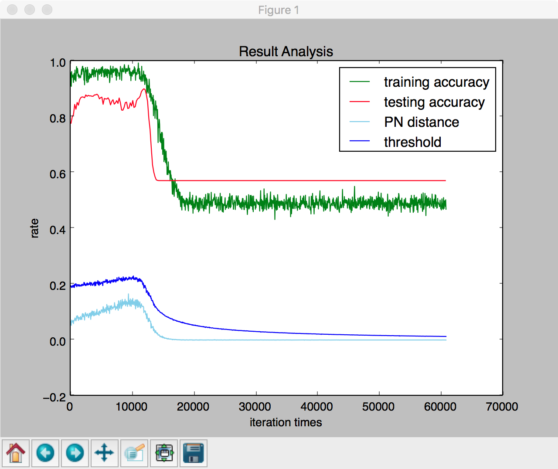Toggle the testing accuracy legend entry

[x=434, y=102]
